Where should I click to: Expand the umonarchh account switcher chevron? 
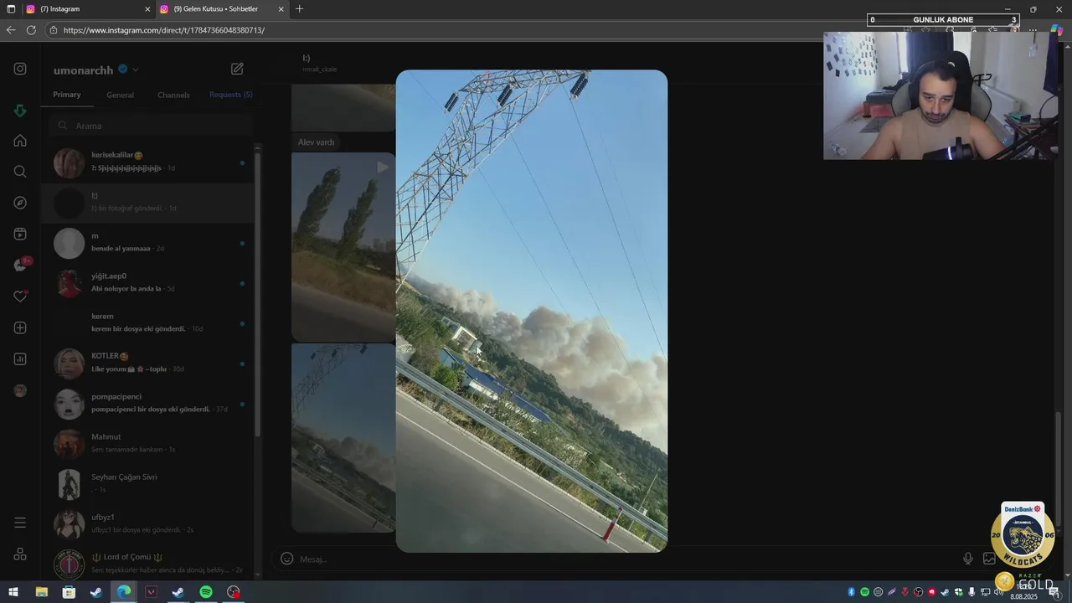click(x=136, y=70)
